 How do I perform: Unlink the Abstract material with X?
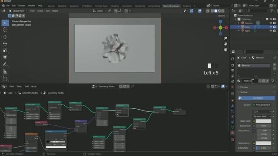pos(267,81)
